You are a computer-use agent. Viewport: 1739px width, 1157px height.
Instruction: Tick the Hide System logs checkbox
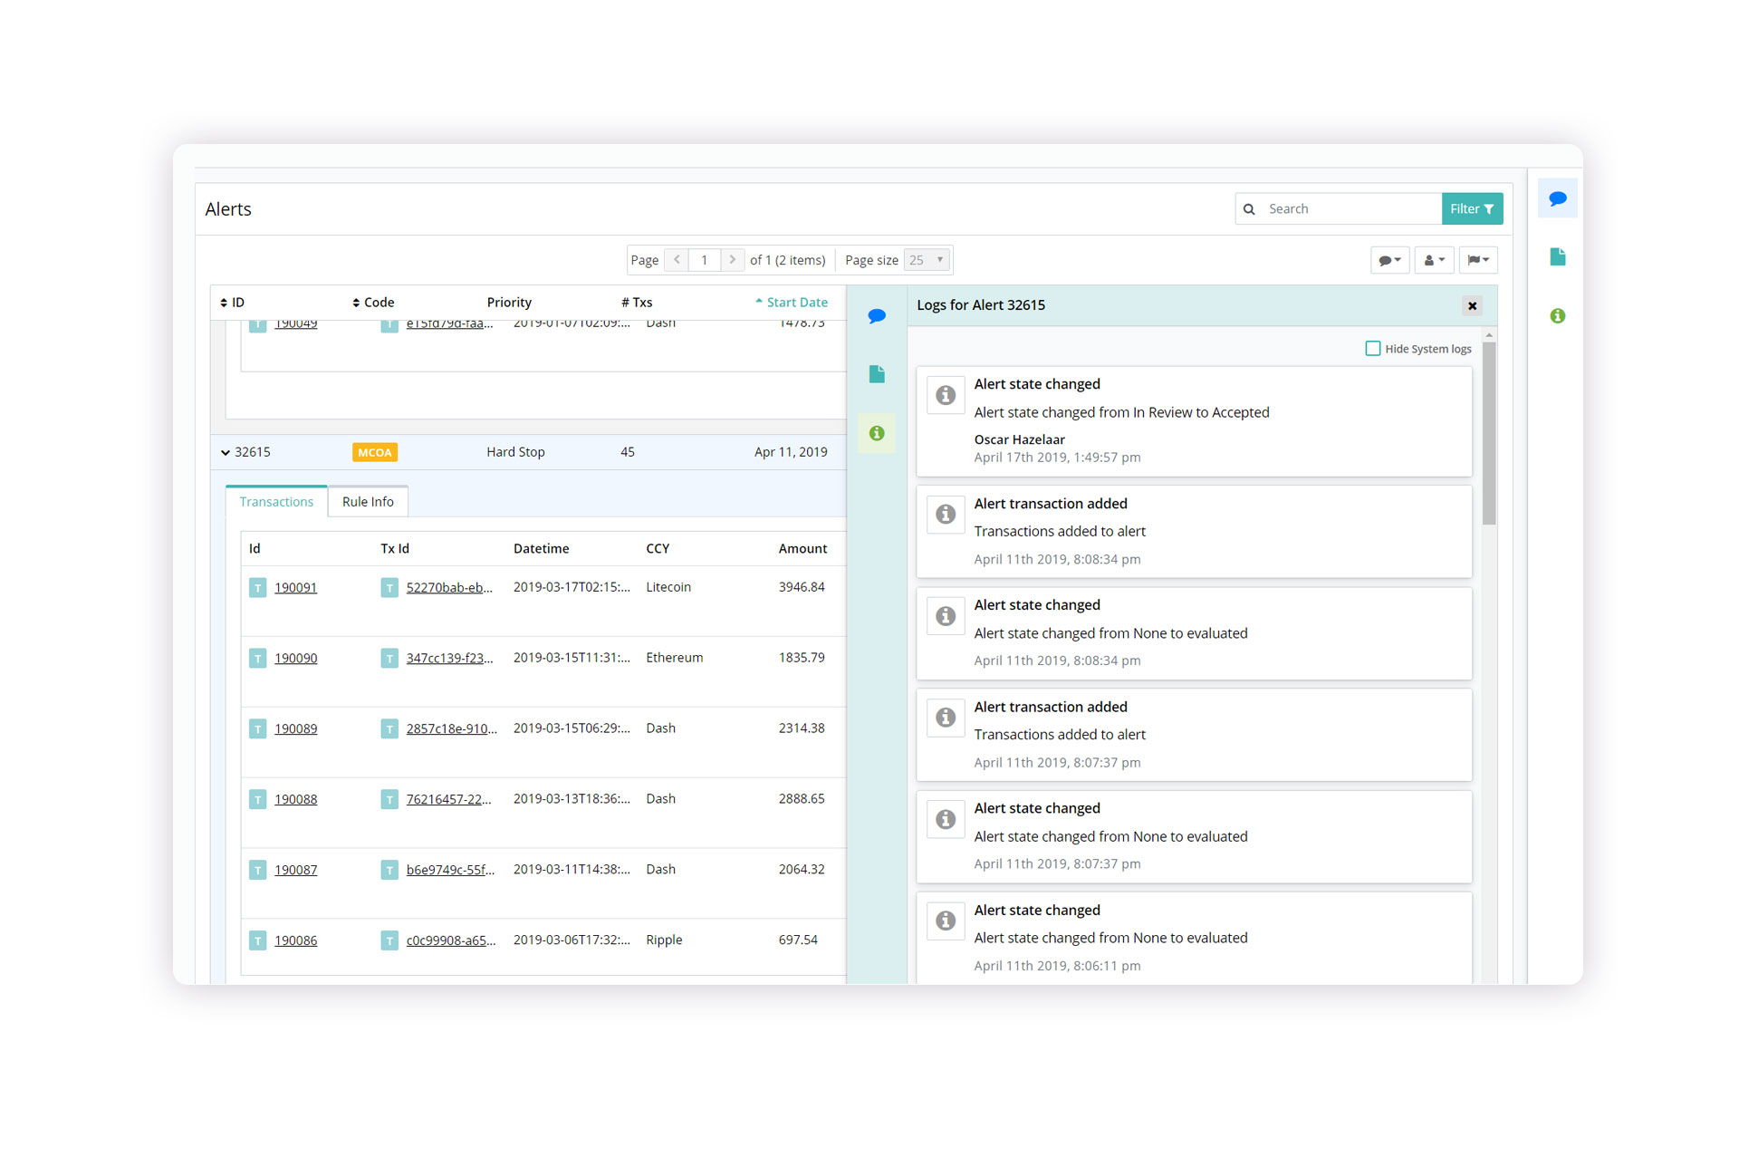(x=1372, y=349)
